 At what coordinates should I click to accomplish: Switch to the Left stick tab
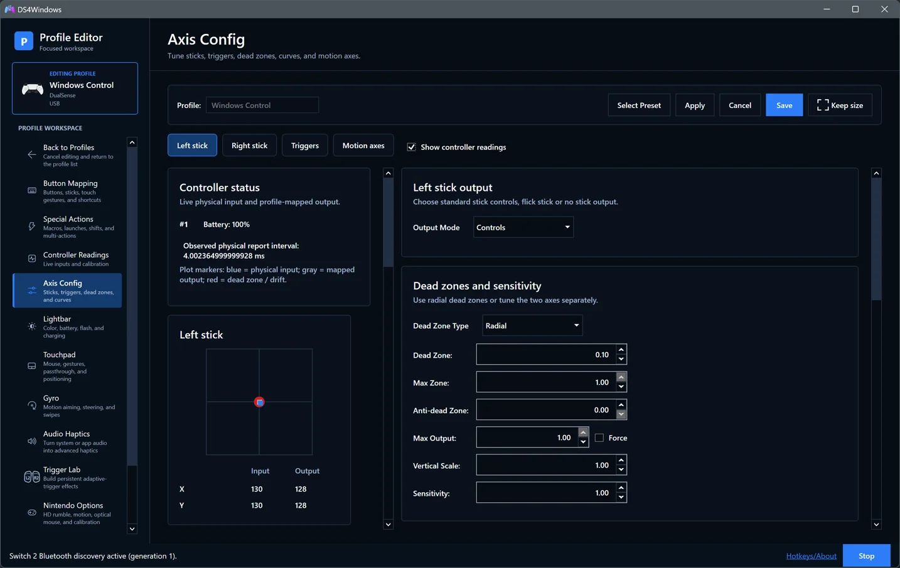pos(192,146)
